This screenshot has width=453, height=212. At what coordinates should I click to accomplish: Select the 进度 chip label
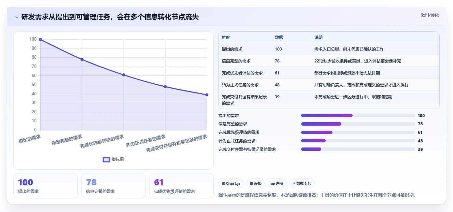[280, 183]
